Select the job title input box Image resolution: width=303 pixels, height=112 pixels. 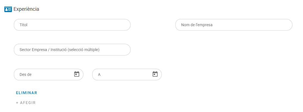tap(72, 25)
